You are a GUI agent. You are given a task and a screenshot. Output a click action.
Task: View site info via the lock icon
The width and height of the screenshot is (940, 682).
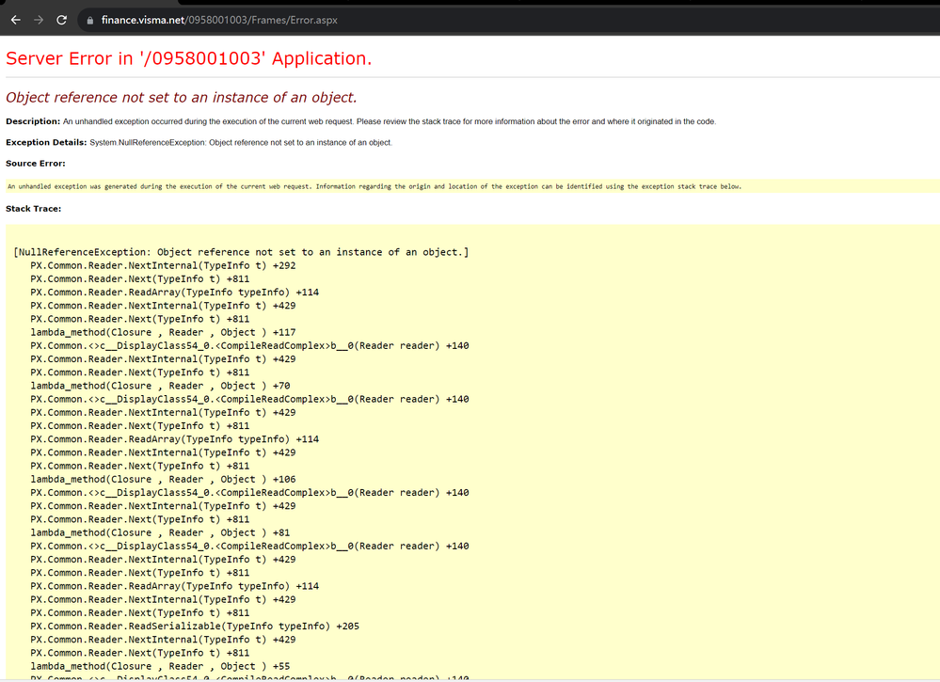[90, 21]
